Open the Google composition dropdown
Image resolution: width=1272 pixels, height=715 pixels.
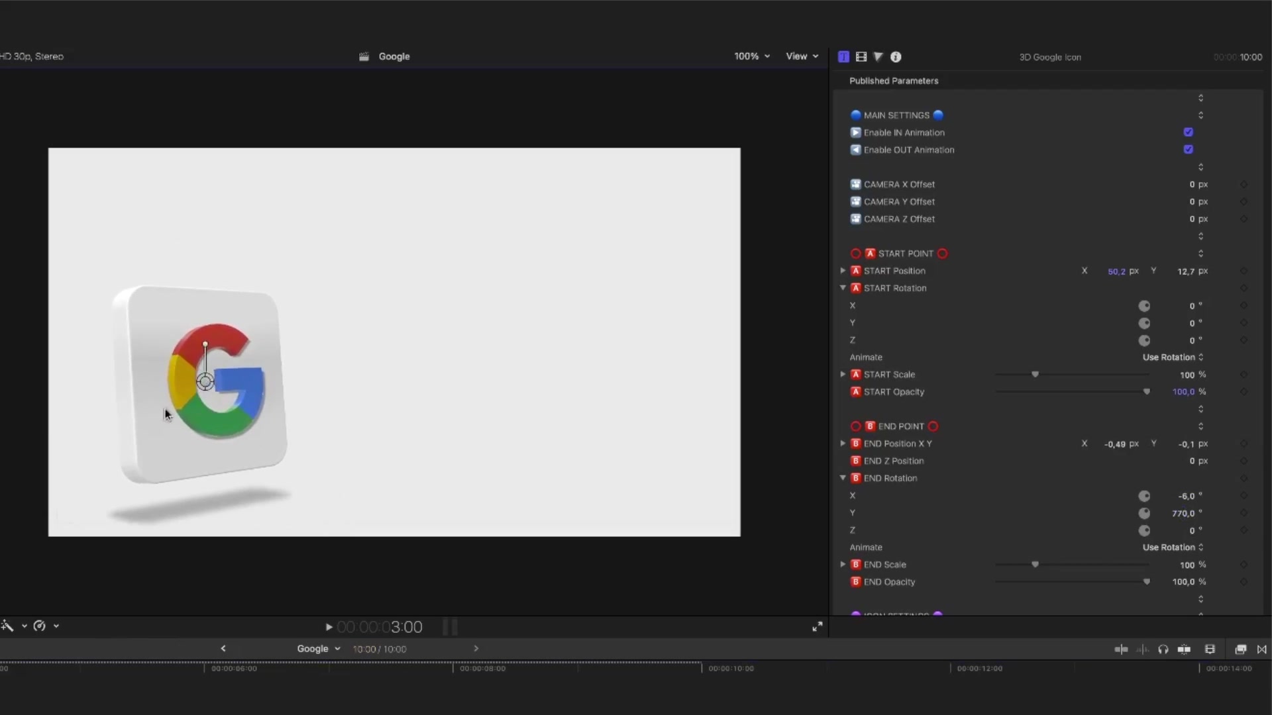[x=337, y=647]
